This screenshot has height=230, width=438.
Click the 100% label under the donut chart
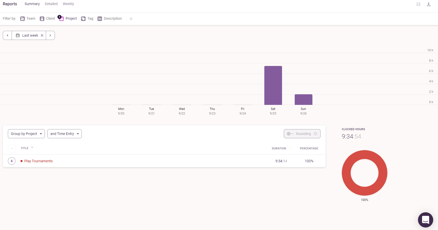click(365, 200)
